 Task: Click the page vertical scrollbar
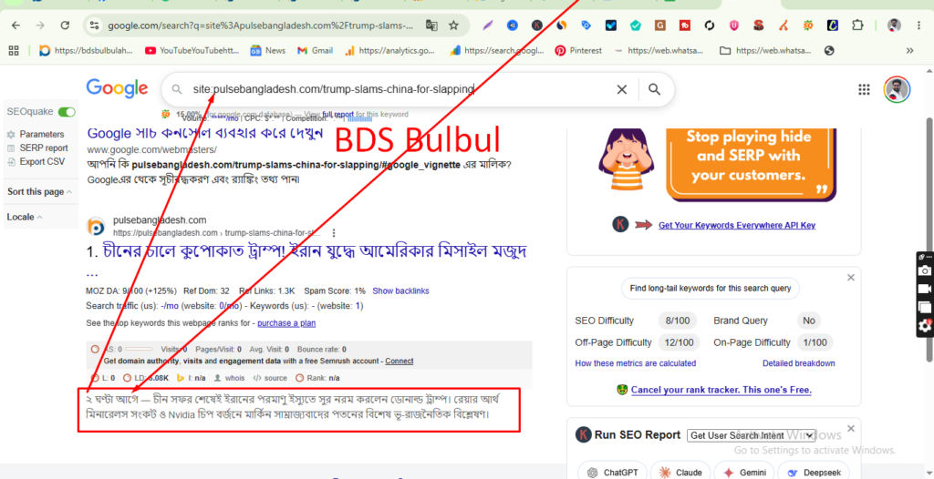pos(929,238)
